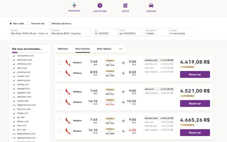Click the 4.521,00 R$ large price

tap(195, 91)
